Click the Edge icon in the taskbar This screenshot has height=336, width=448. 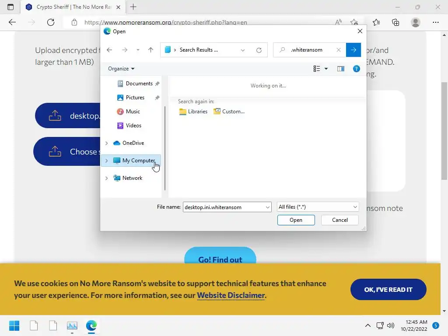coord(91,325)
